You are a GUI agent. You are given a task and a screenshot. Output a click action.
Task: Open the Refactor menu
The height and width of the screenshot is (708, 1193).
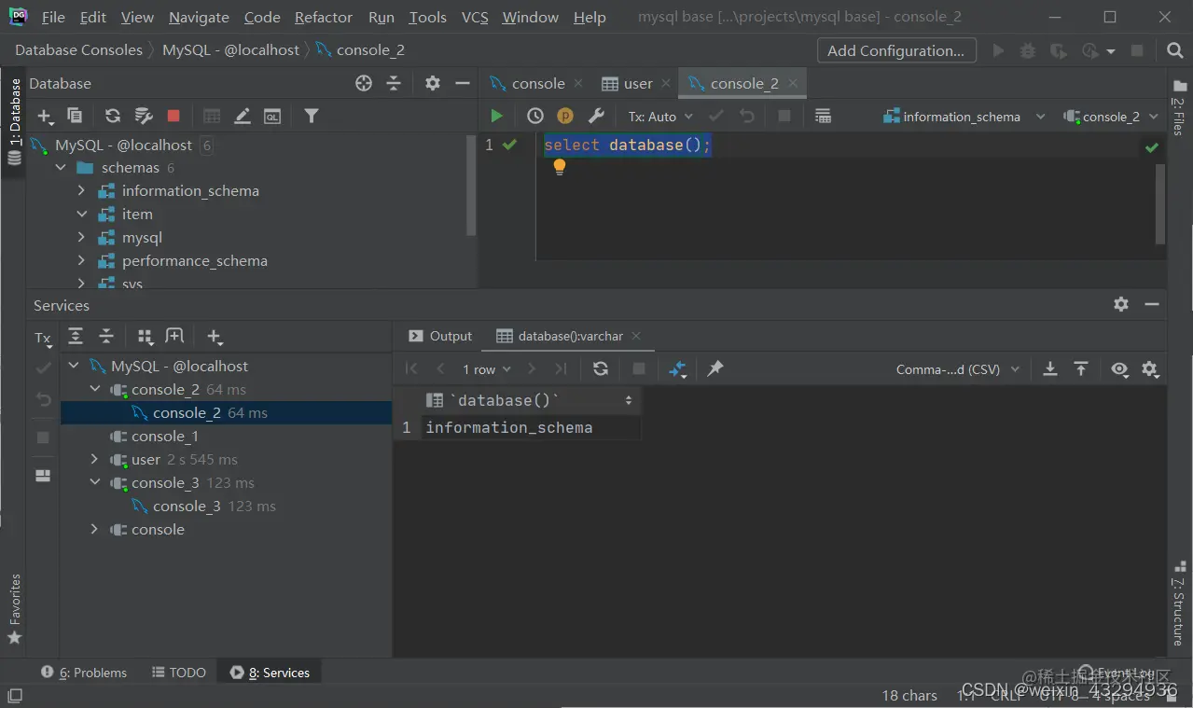pos(323,17)
